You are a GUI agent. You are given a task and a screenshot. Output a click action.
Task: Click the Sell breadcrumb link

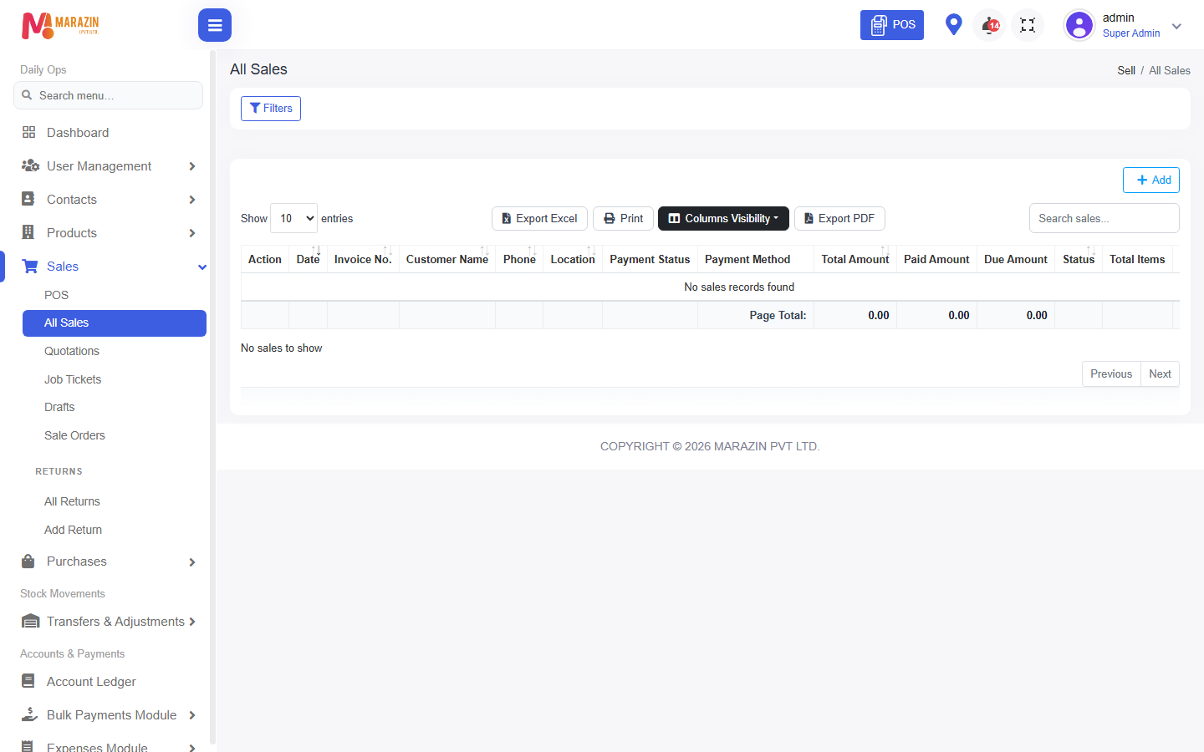click(x=1126, y=70)
